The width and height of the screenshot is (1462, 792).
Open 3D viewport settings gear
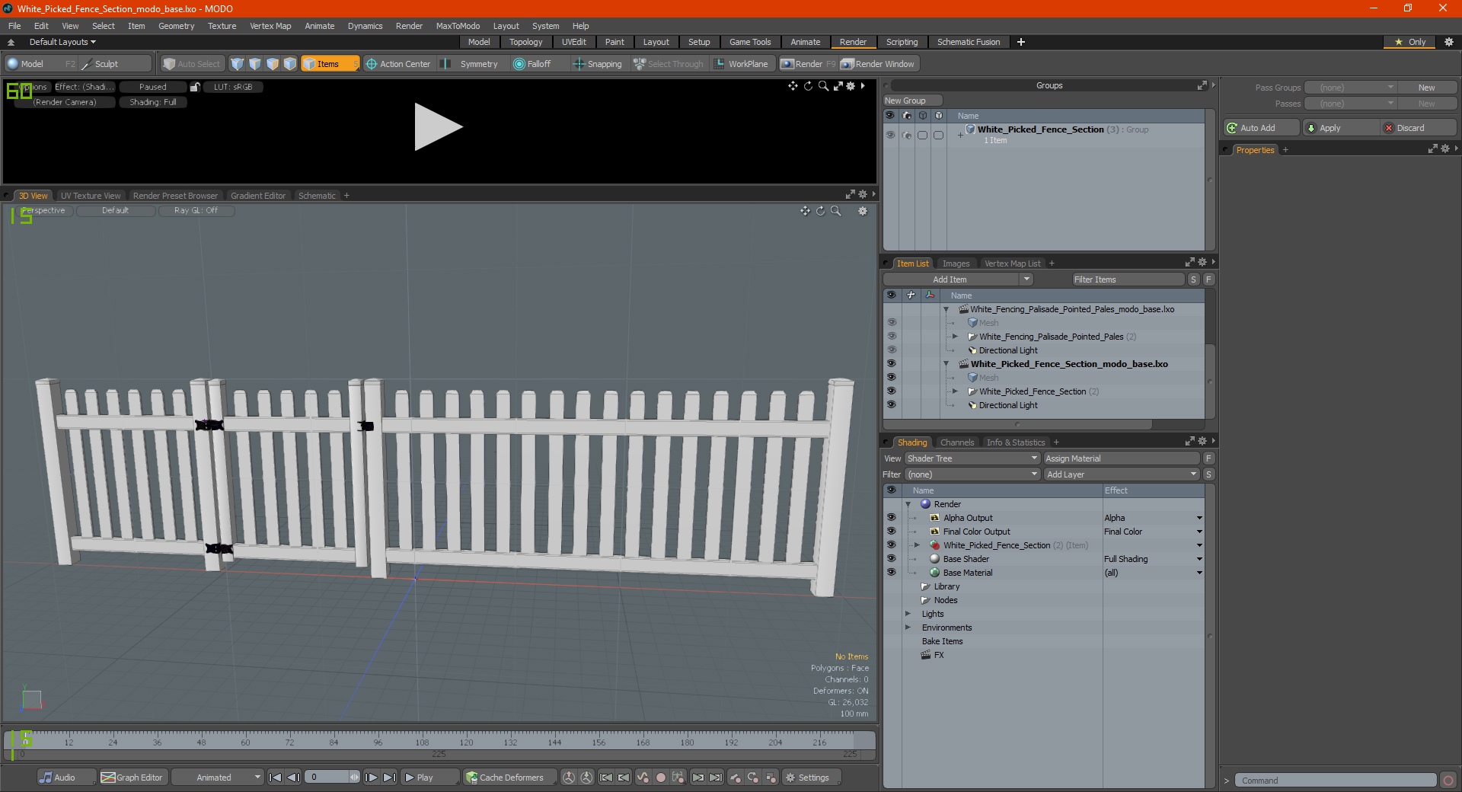click(x=863, y=211)
